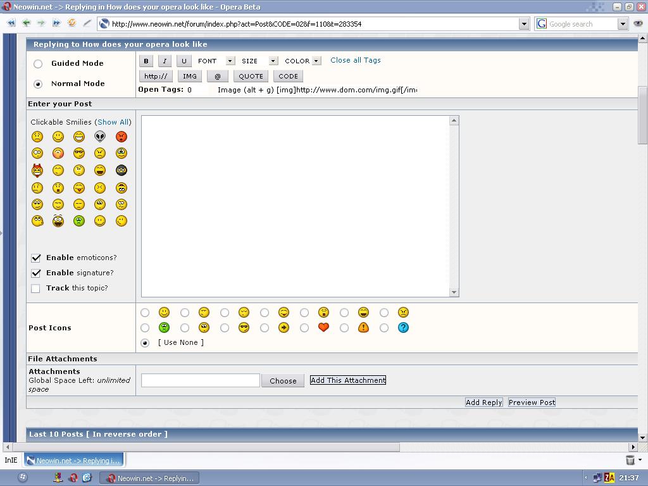Click the U underline button
Image resolution: width=648 pixels, height=486 pixels.
coord(184,61)
